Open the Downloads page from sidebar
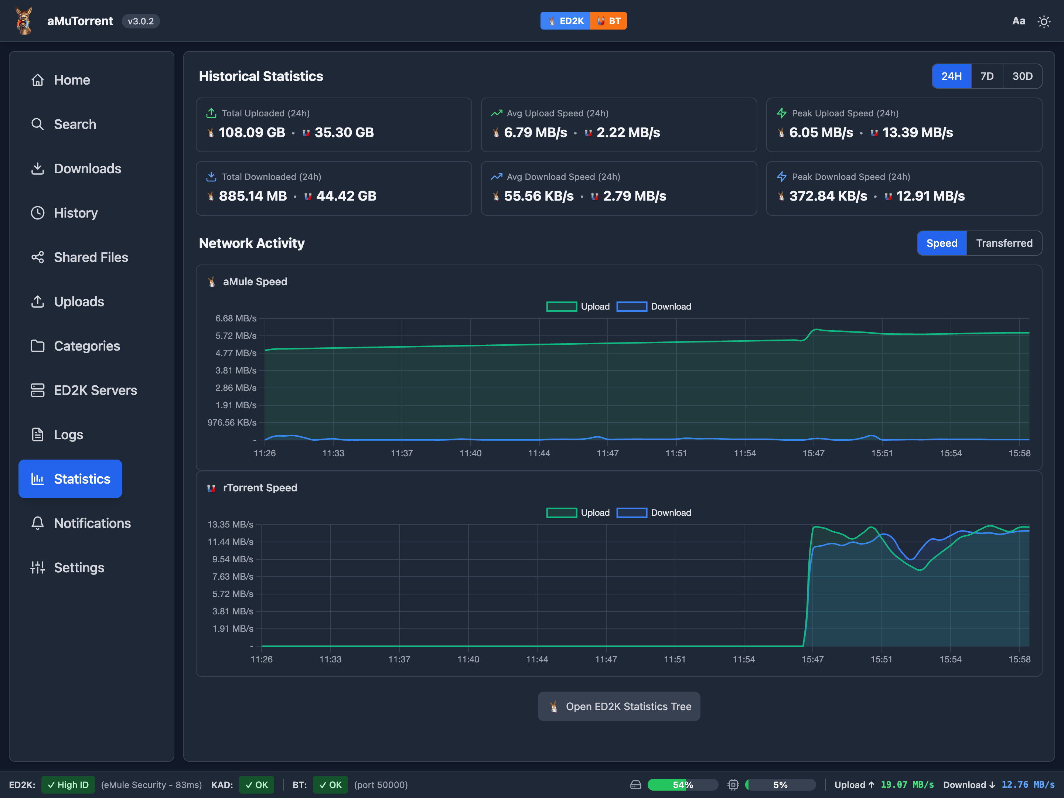1064x798 pixels. click(87, 168)
